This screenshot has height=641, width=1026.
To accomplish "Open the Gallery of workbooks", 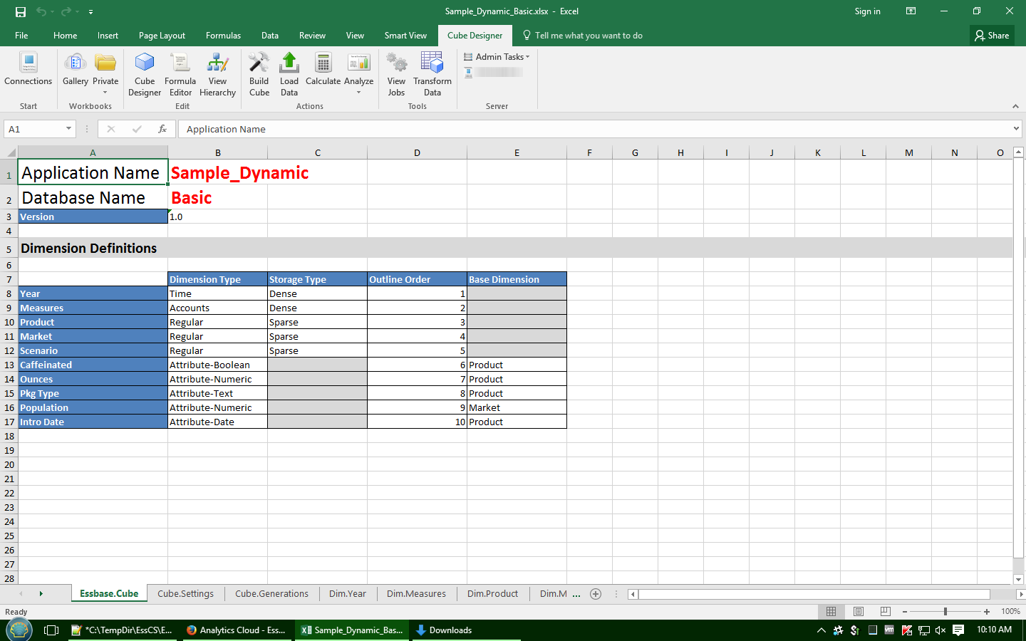I will [75, 70].
